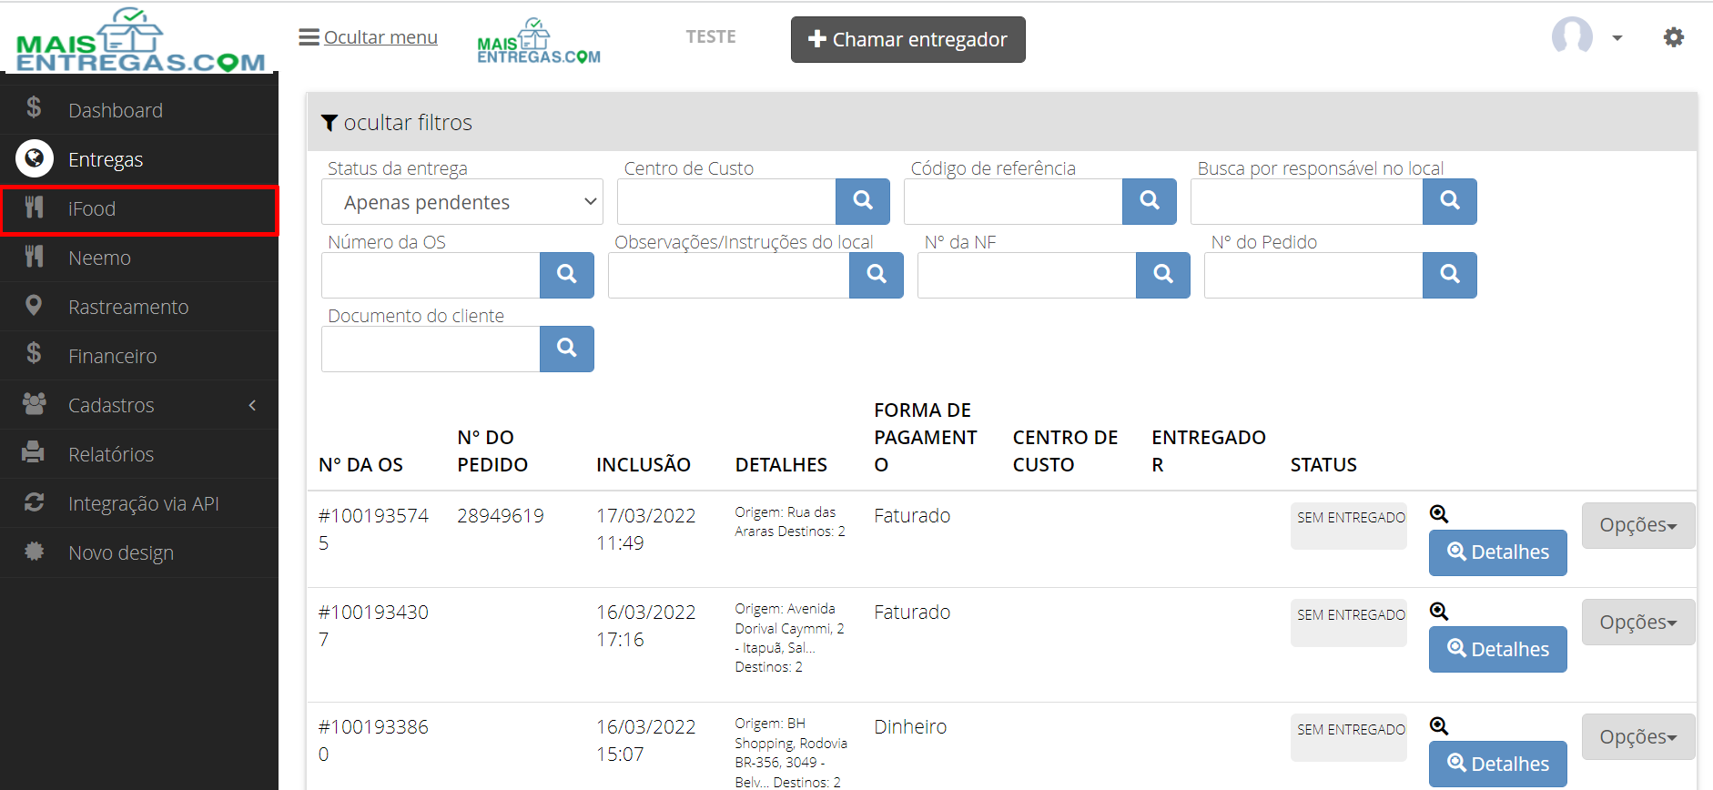Click the Dashboard dollar icon
This screenshot has width=1713, height=790.
coord(34,107)
